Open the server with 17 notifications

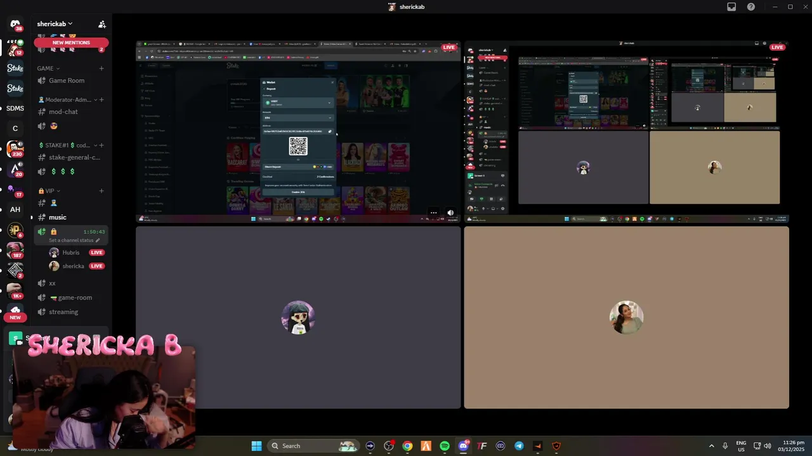pos(15,189)
